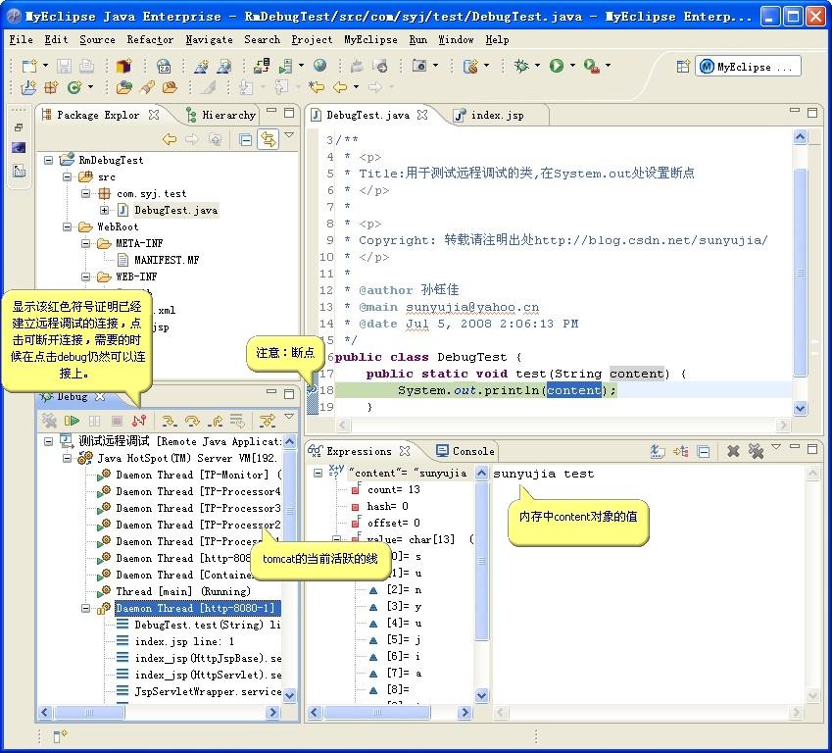
Task: Click the Deploy MyEclipse J2EE project icon
Action: (262, 66)
